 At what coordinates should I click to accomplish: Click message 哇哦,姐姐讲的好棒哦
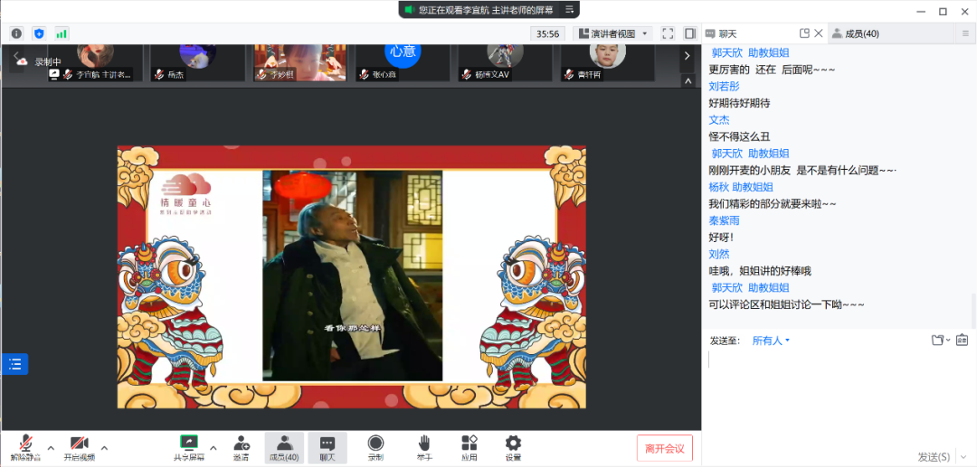tap(760, 270)
